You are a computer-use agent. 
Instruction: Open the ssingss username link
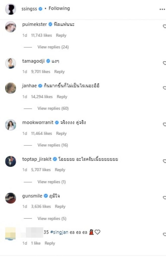tap(29, 9)
